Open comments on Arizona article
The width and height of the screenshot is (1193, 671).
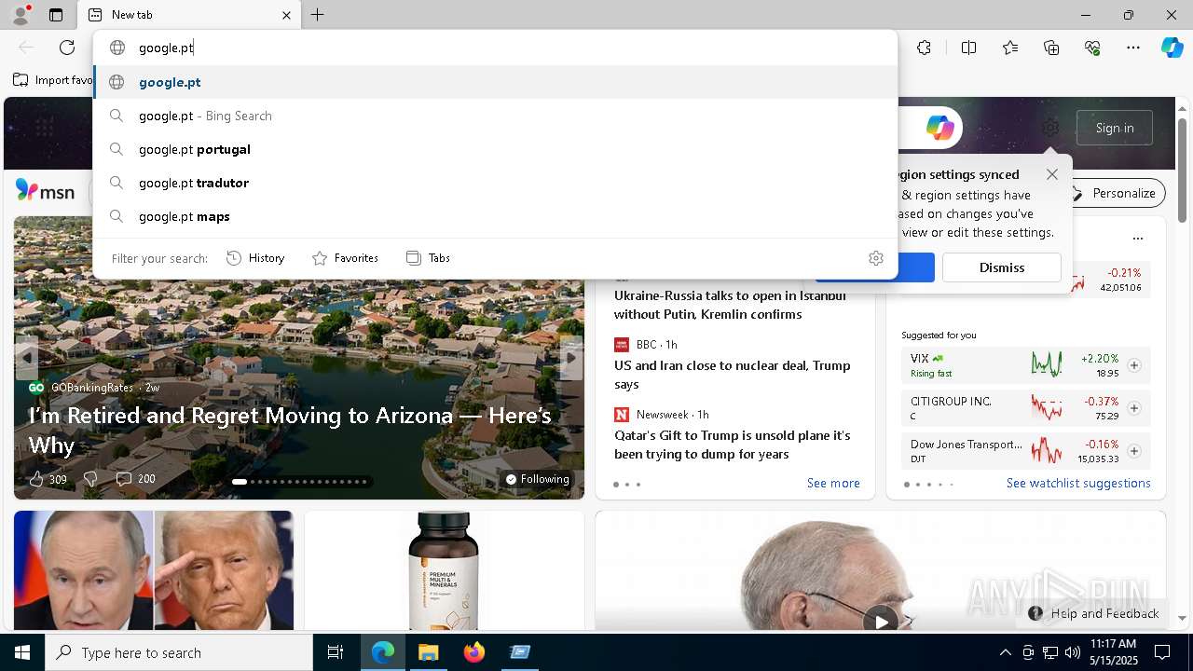click(x=135, y=479)
